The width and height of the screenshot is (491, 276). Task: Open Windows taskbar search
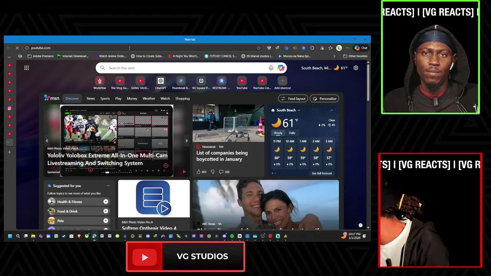[x=18, y=236]
